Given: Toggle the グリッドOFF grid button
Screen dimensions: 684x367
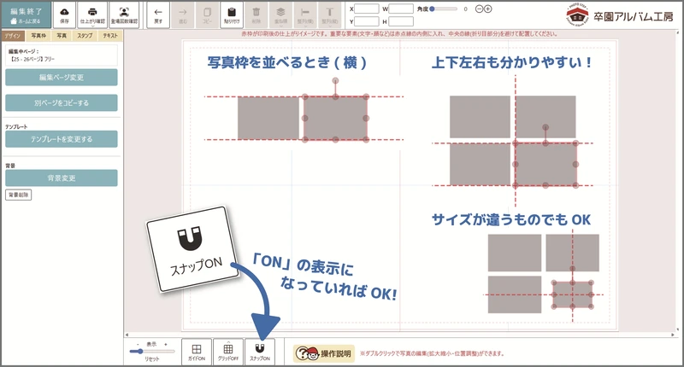Looking at the screenshot, I should coord(228,352).
